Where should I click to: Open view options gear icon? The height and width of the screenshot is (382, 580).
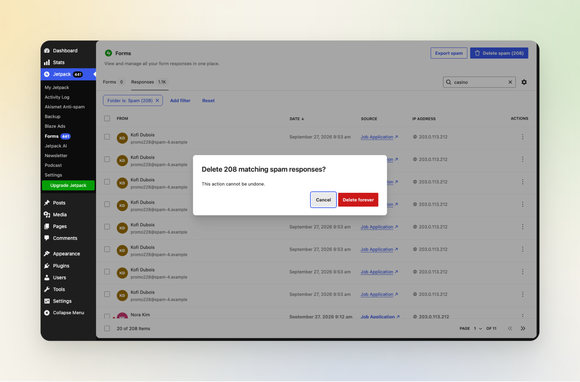click(x=524, y=82)
